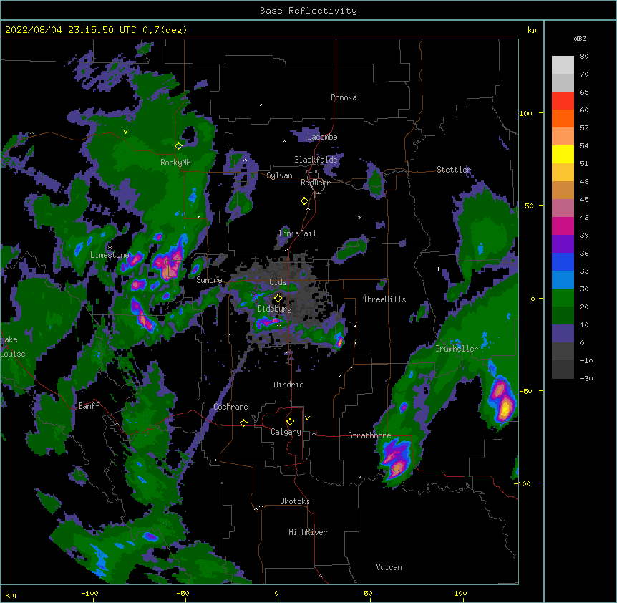The width and height of the screenshot is (617, 603).
Task: Select the Cochrane label
Action: point(230,407)
